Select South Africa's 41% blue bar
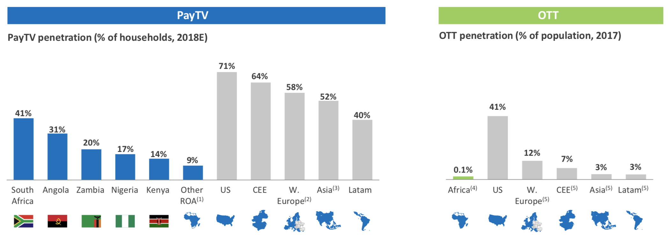This screenshot has width=671, height=235. tap(24, 149)
